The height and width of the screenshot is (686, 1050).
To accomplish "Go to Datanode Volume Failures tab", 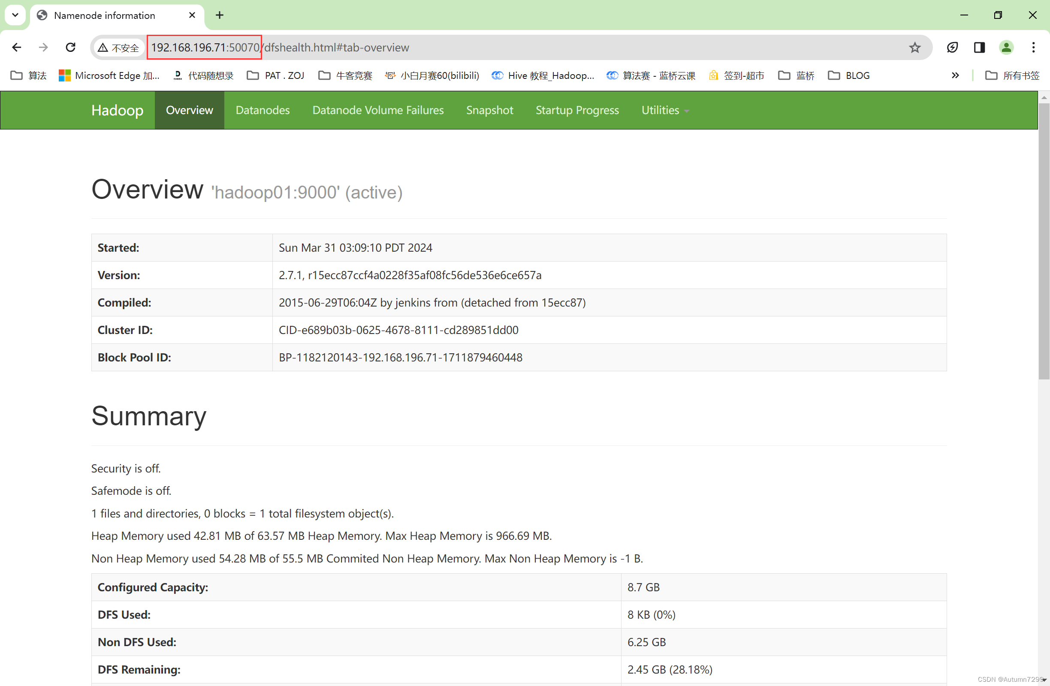I will 377,110.
